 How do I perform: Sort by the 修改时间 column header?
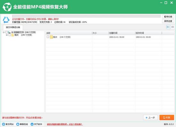pyautogui.click(x=148, y=33)
